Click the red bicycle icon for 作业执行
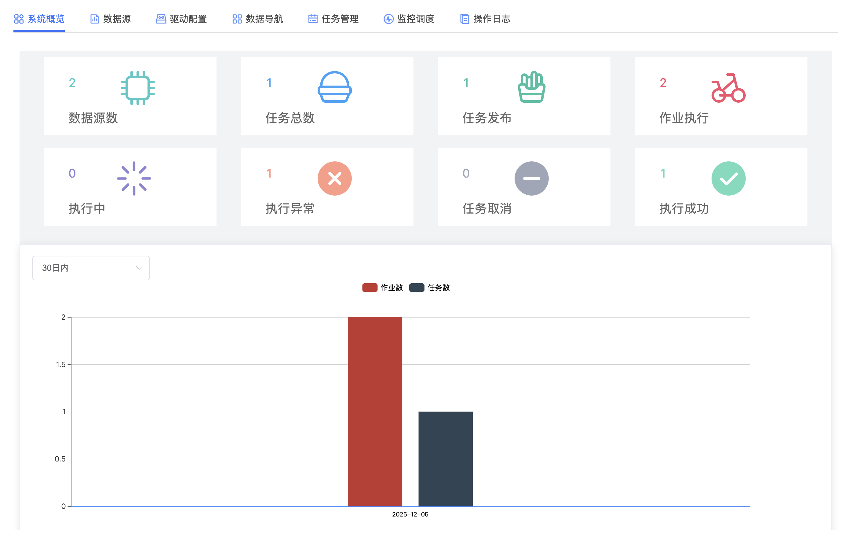 coord(728,88)
